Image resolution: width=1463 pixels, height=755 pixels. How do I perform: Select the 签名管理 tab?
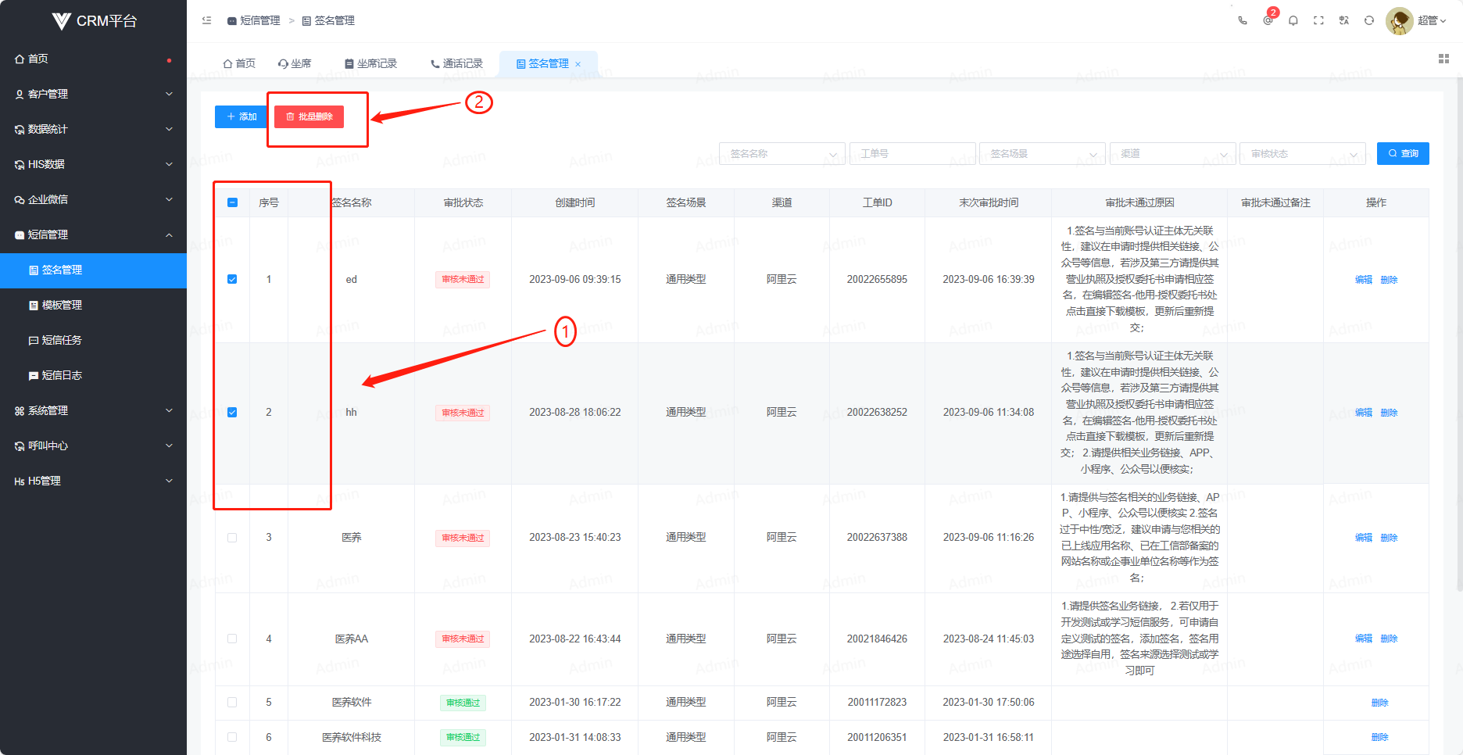coord(548,63)
